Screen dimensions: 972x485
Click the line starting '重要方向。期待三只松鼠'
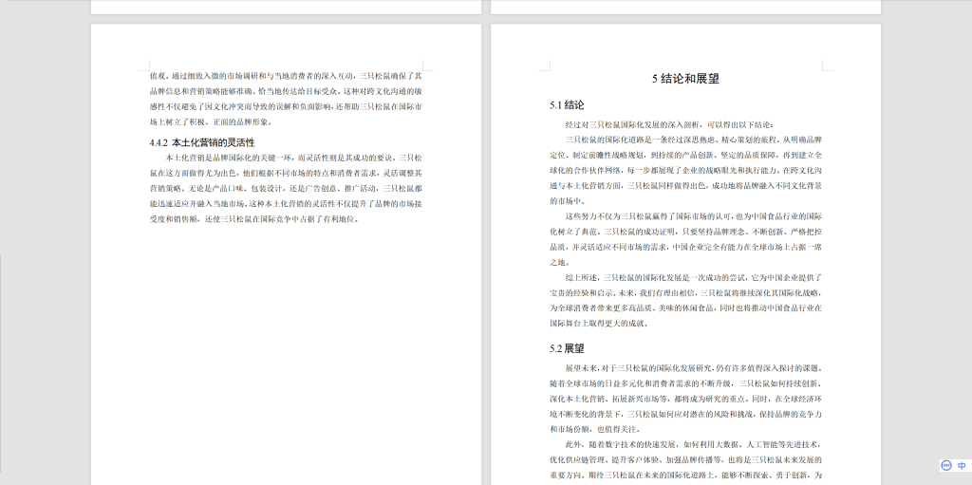(685, 475)
